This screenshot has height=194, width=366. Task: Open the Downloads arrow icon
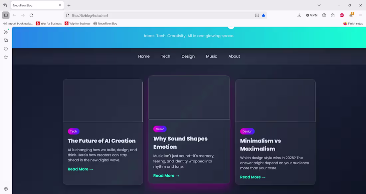(299, 15)
